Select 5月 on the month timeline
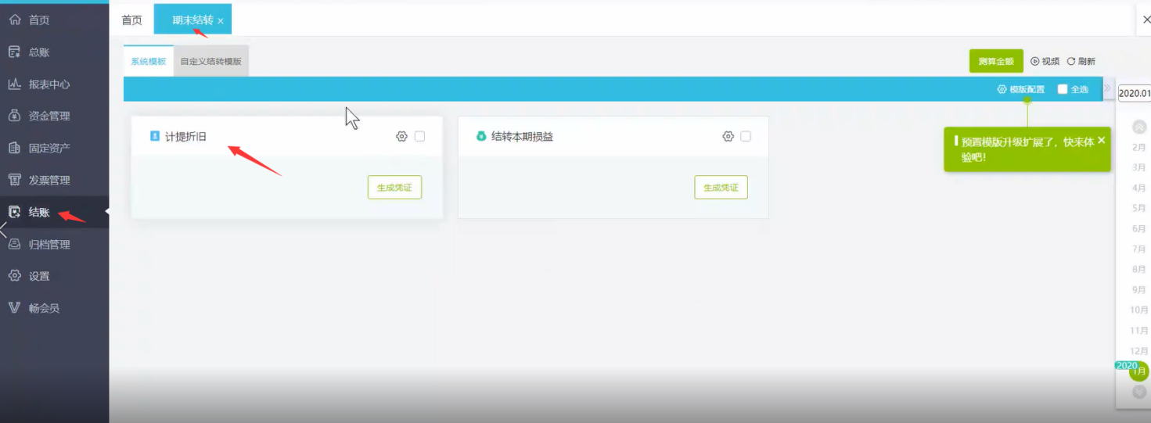 (x=1139, y=208)
